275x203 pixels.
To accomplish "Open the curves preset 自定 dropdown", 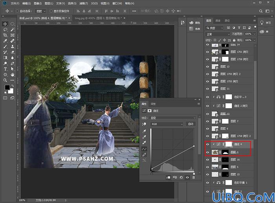I will pos(173,118).
